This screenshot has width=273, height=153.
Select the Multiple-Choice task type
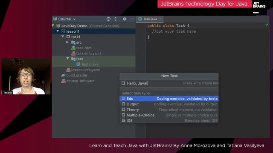[169, 115]
